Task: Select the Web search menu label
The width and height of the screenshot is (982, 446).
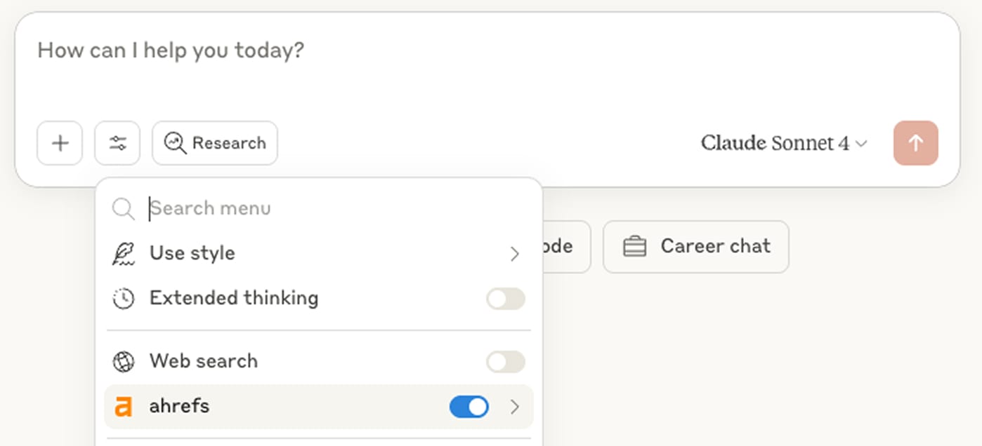Action: [x=204, y=361]
